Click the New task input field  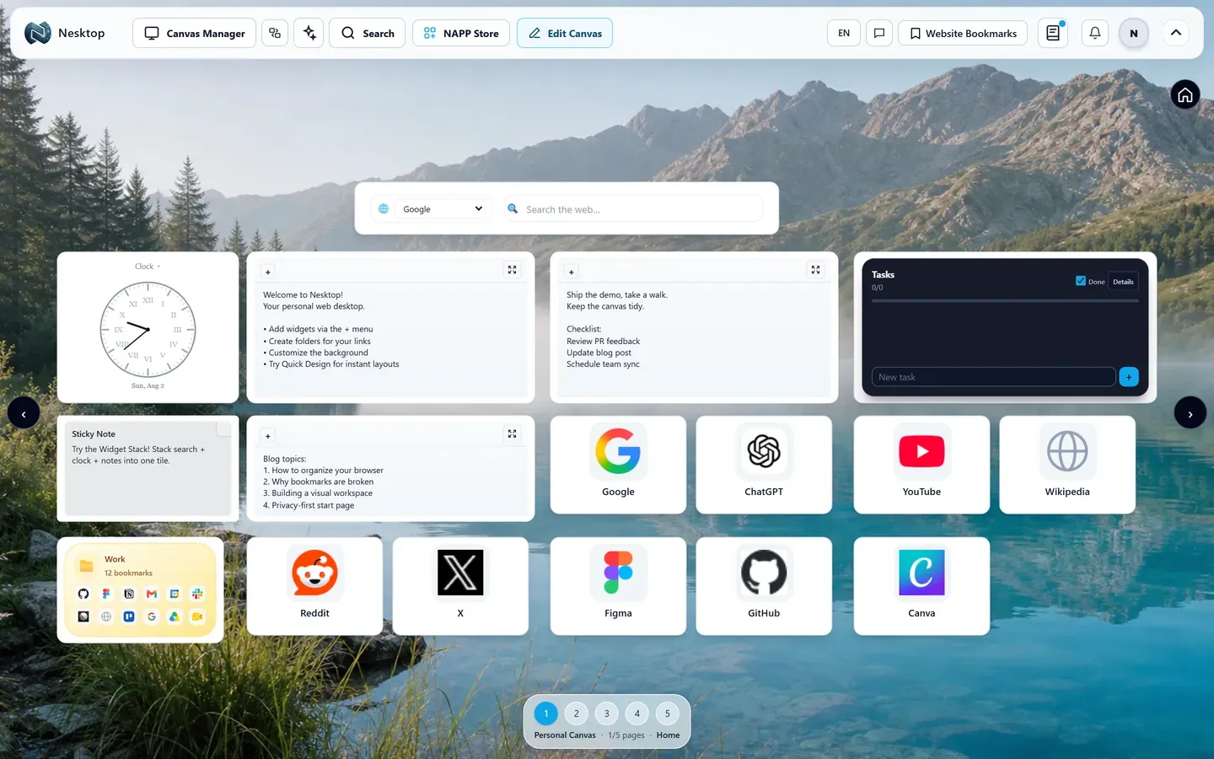tap(993, 377)
